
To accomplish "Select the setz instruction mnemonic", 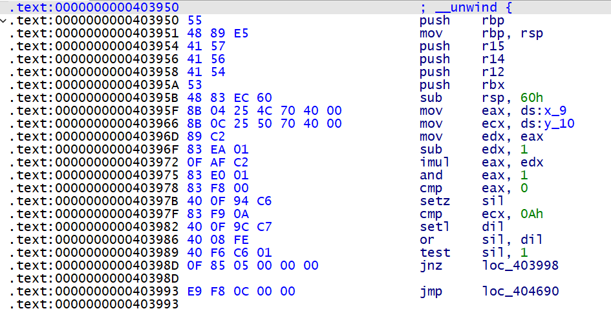I will click(434, 201).
